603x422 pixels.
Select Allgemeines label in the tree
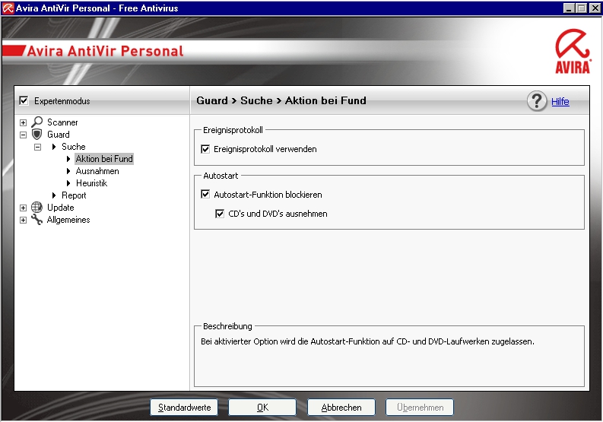click(x=68, y=220)
